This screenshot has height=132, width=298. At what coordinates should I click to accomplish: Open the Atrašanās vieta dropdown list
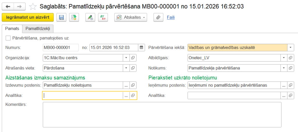point(126,68)
